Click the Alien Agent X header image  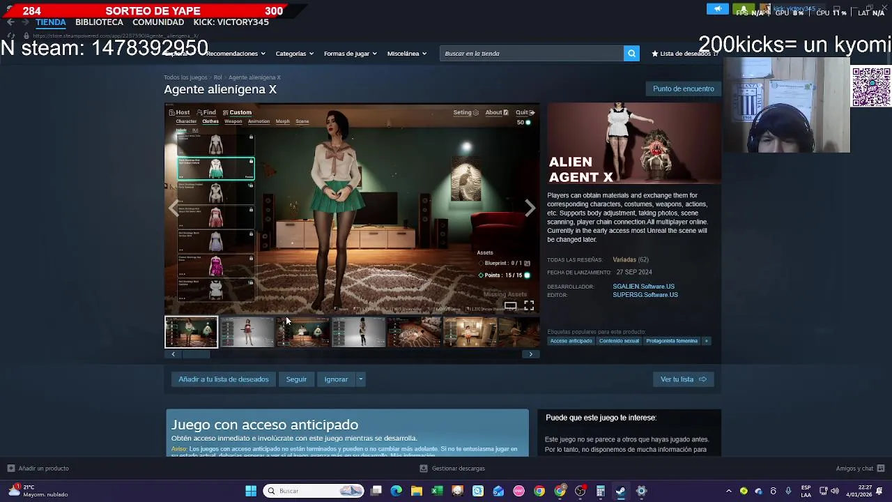pos(634,144)
